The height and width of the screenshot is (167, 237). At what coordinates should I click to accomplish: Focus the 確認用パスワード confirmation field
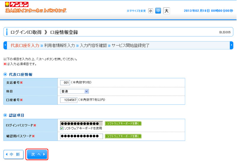coord(81,136)
